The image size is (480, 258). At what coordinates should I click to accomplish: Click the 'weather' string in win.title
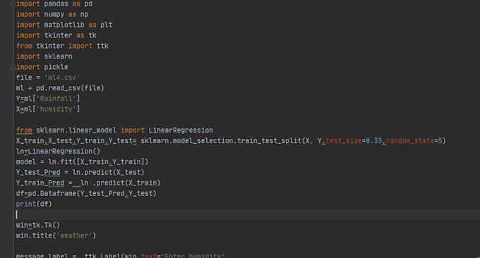(74, 235)
